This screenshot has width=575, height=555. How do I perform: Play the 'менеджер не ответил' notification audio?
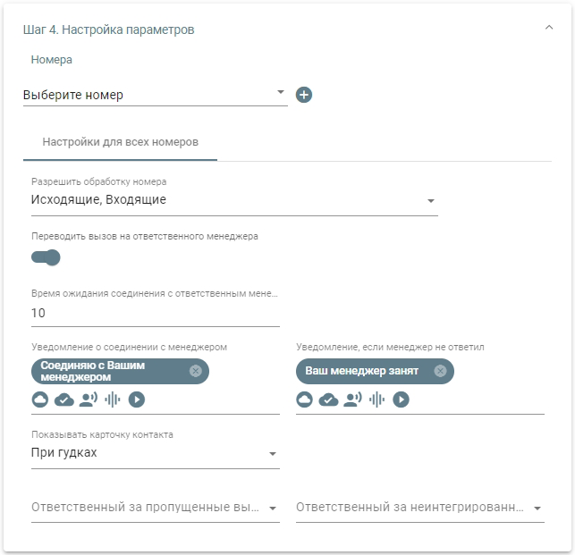pyautogui.click(x=401, y=399)
